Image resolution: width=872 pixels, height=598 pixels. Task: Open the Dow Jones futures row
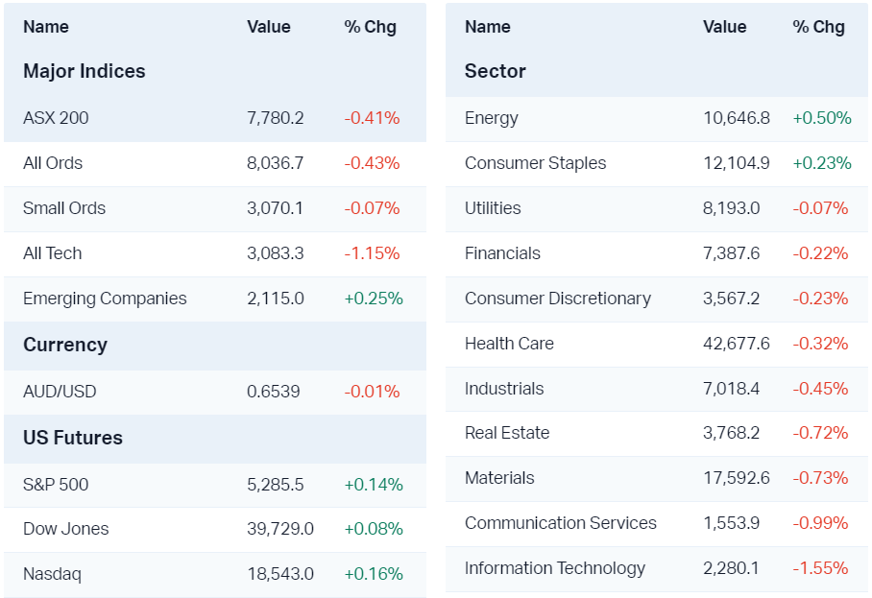66,529
